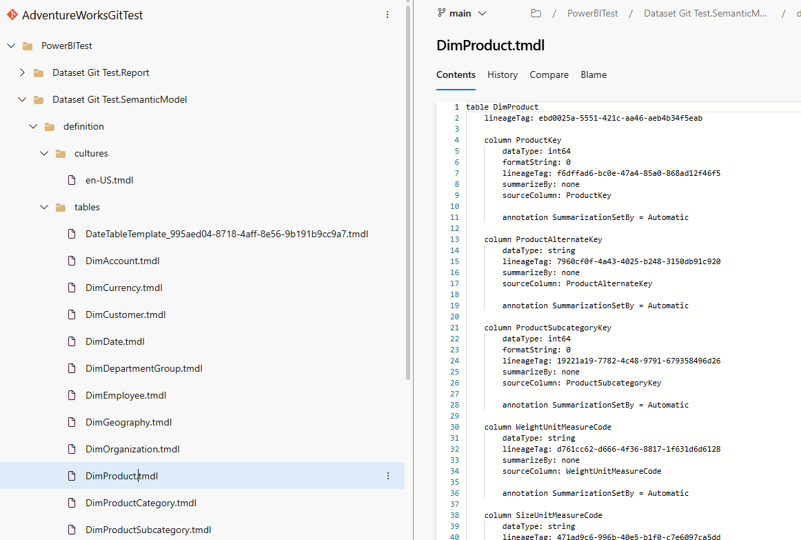Click the folder icon for cultures
This screenshot has width=801, height=540.
[60, 152]
